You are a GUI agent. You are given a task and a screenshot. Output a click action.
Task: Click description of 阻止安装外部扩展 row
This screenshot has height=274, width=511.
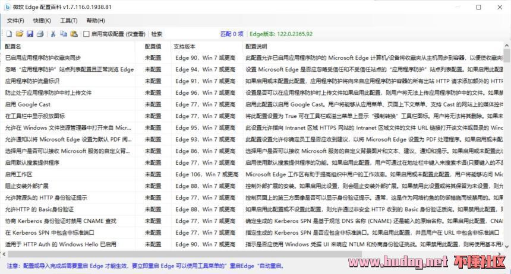pos(374,186)
